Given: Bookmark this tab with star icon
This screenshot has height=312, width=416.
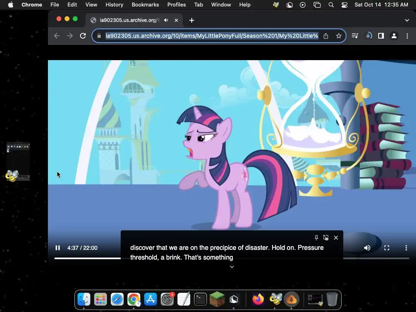Looking at the screenshot, I should coord(338,36).
